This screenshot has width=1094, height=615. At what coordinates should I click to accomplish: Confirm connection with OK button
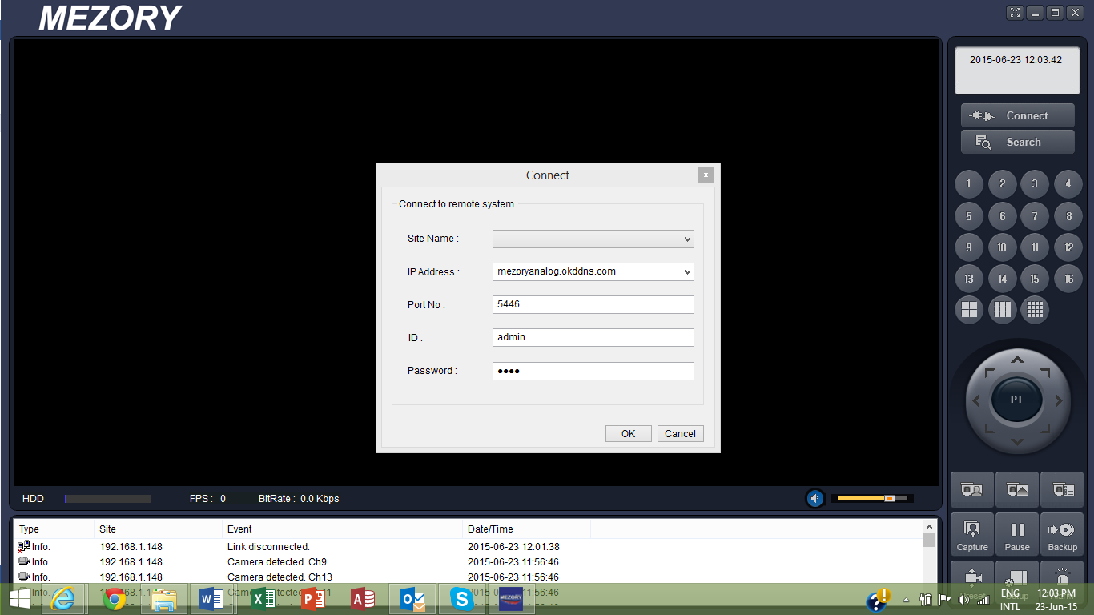(629, 433)
